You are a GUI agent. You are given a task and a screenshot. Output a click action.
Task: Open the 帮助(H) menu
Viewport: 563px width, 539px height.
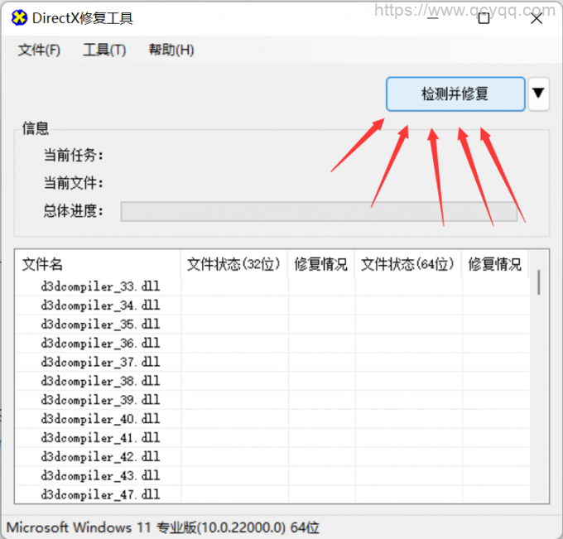point(171,50)
